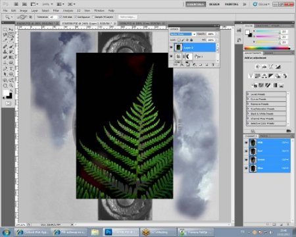Open the File menu
296x237 pixels.
click(x=5, y=11)
